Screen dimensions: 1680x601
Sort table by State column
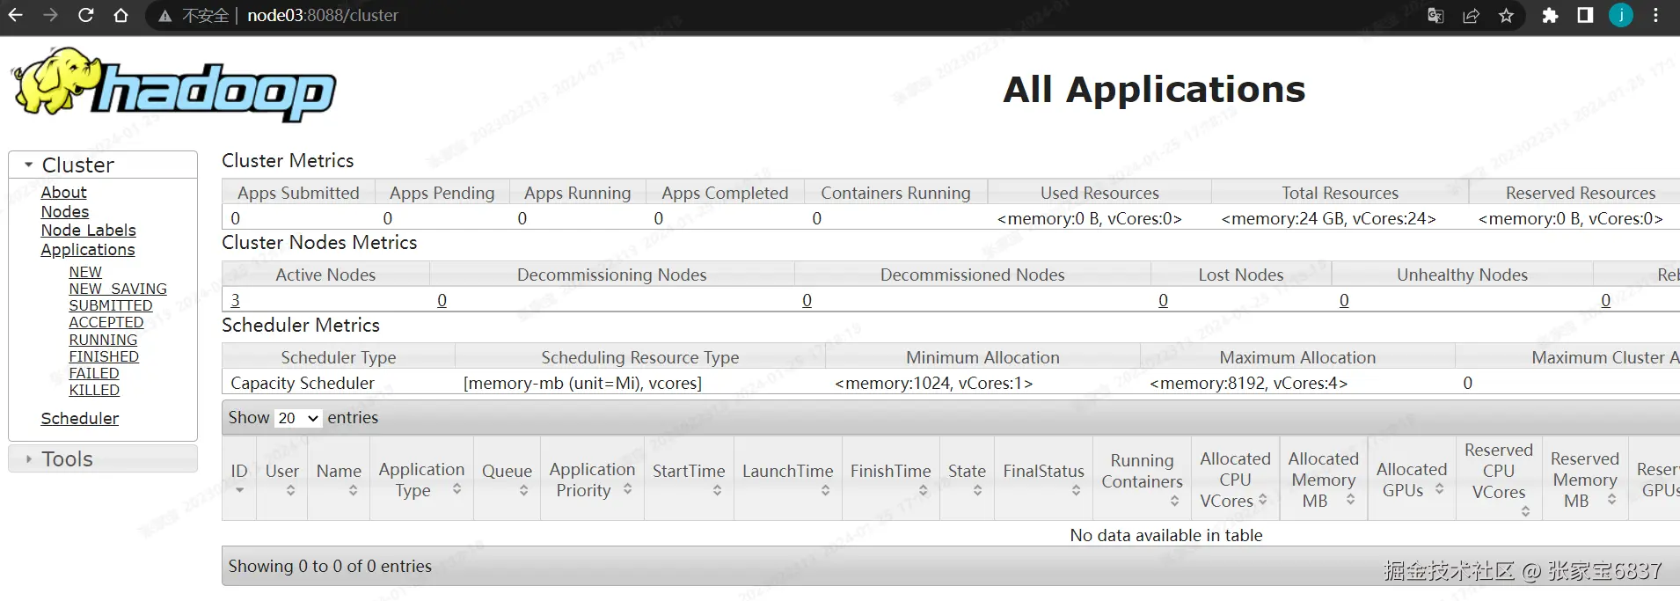tap(967, 478)
